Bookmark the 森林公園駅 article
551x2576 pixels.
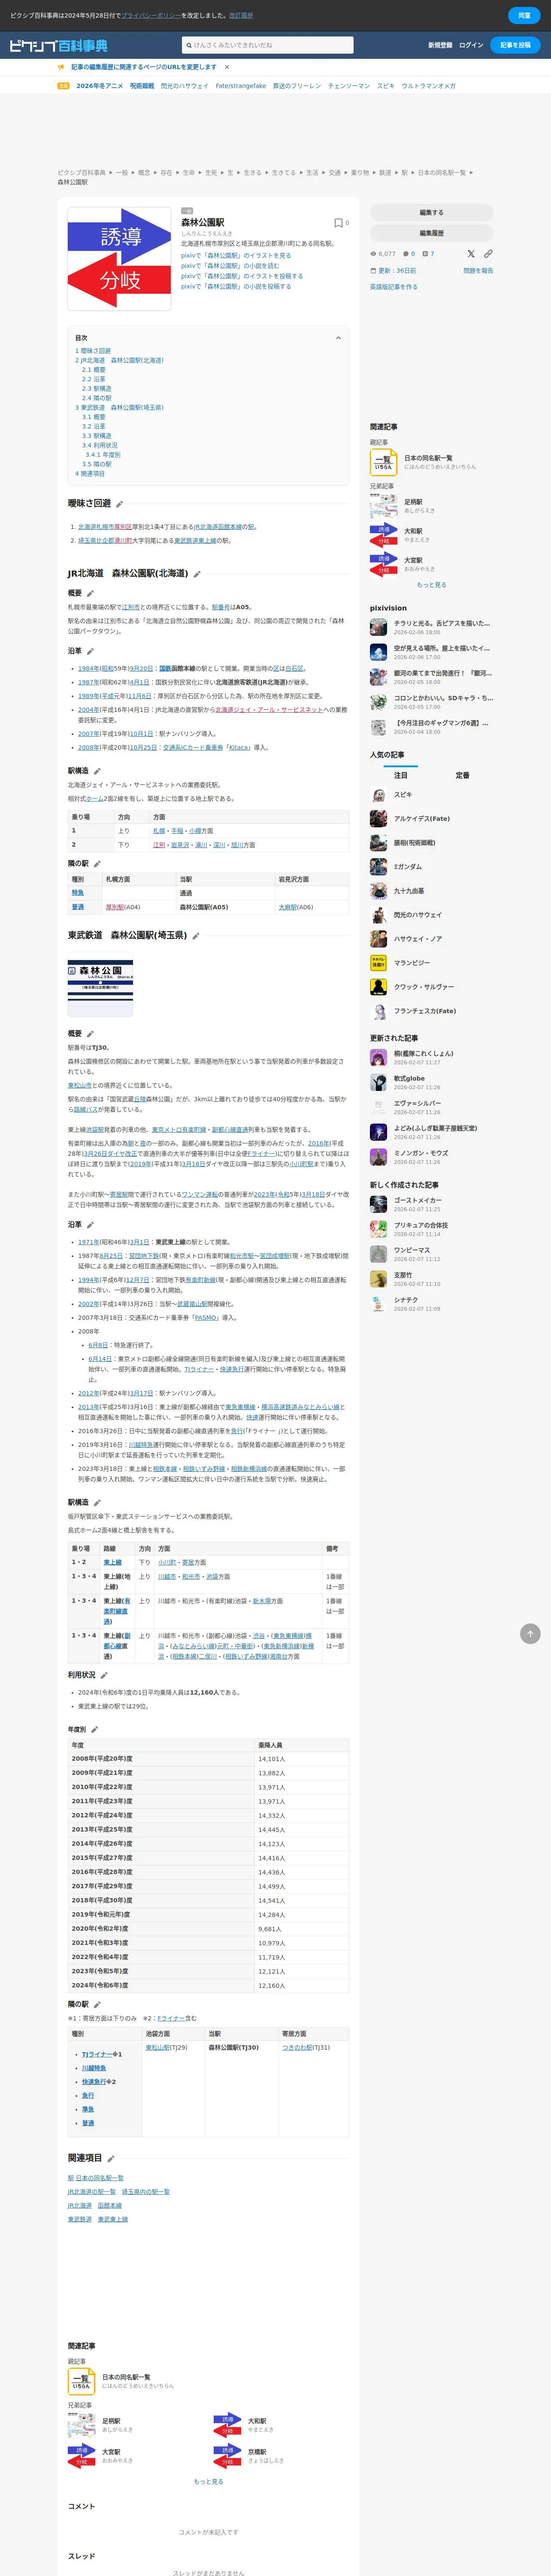[338, 223]
